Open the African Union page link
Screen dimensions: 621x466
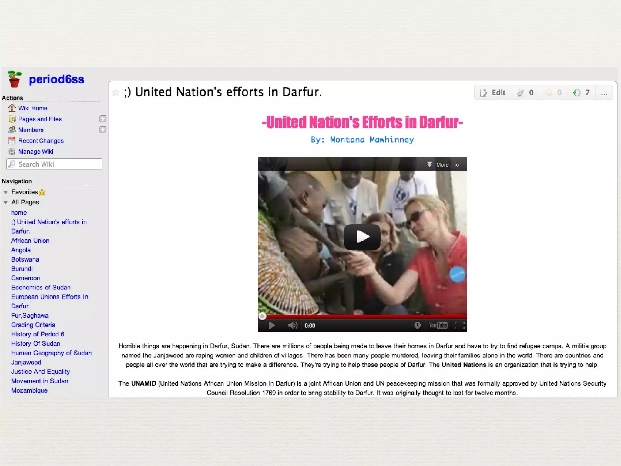30,241
